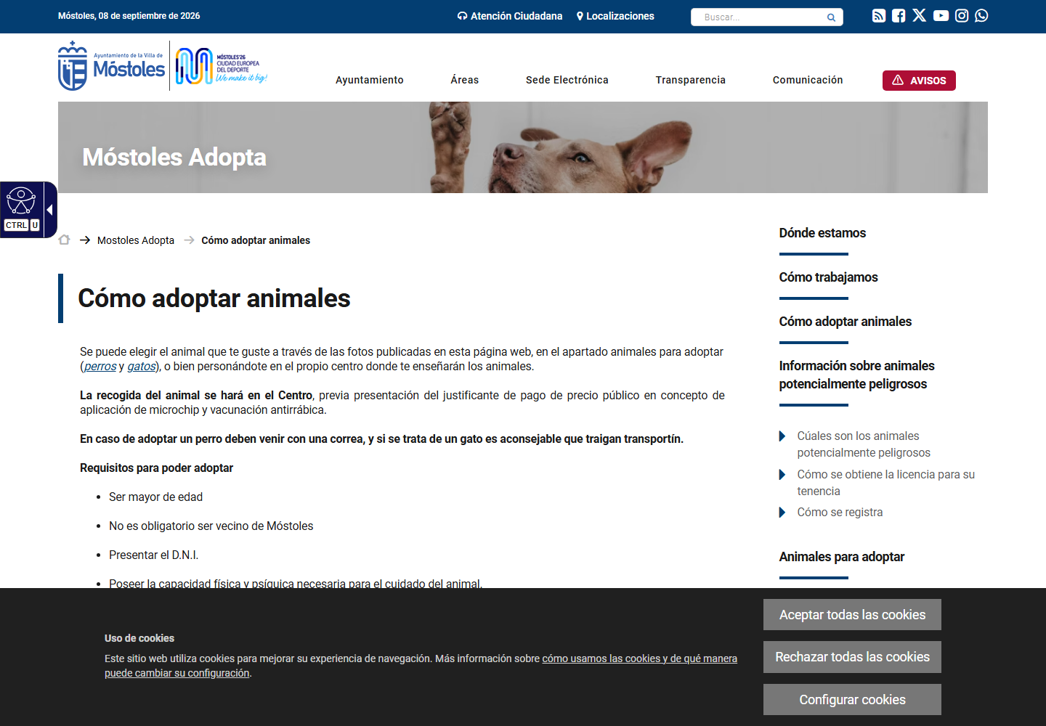Image resolution: width=1046 pixels, height=726 pixels.
Task: Click "No es obligatorio ser vecino de Móstoles"
Action: click(211, 526)
